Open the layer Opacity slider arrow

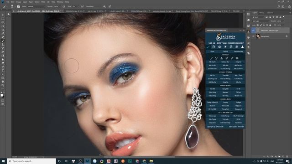pyautogui.click(x=283, y=21)
